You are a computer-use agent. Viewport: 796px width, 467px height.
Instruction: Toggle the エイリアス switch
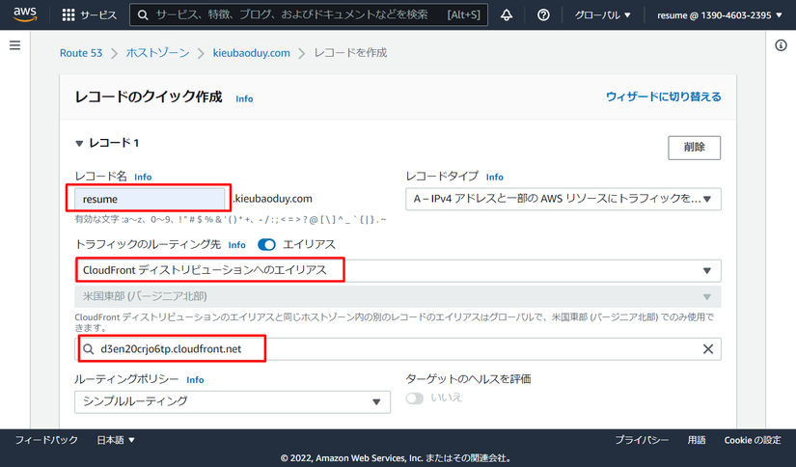[x=266, y=245]
